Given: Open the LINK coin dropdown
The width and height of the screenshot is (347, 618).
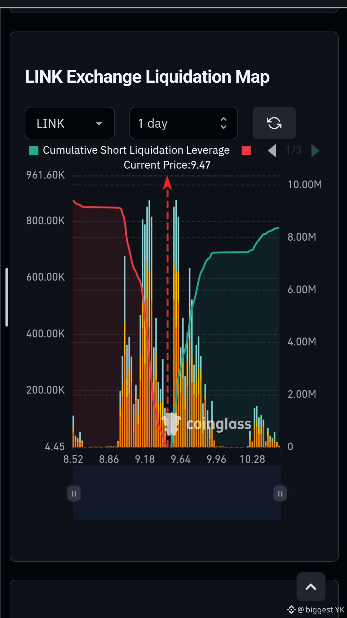Looking at the screenshot, I should [x=70, y=123].
